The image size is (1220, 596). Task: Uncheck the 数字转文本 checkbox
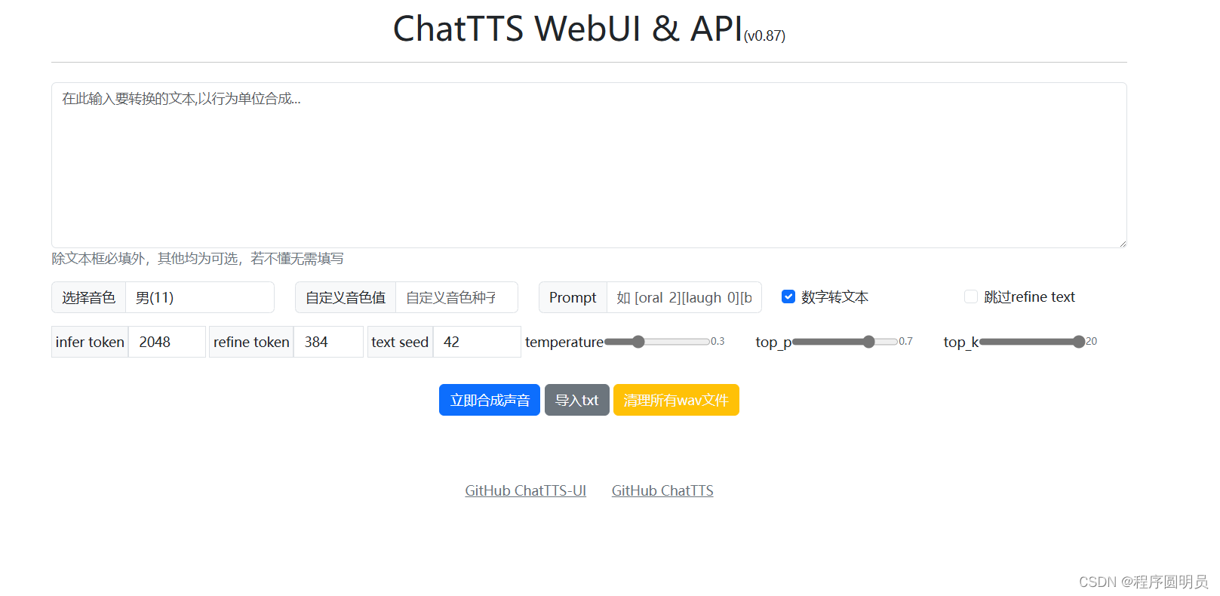pos(788,296)
